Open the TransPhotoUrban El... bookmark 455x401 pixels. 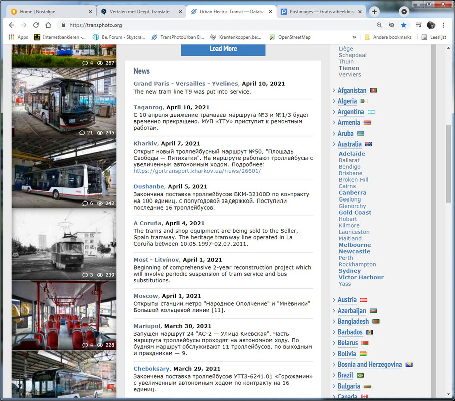click(178, 37)
